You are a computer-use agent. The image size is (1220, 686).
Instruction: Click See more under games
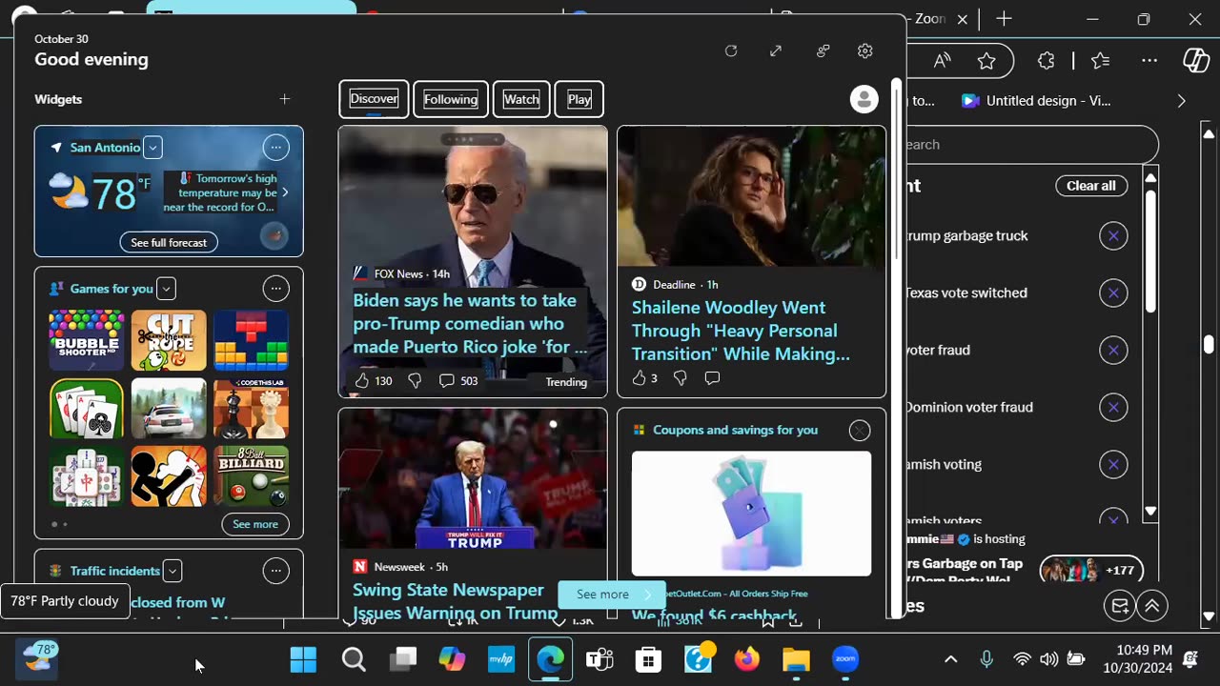255,524
